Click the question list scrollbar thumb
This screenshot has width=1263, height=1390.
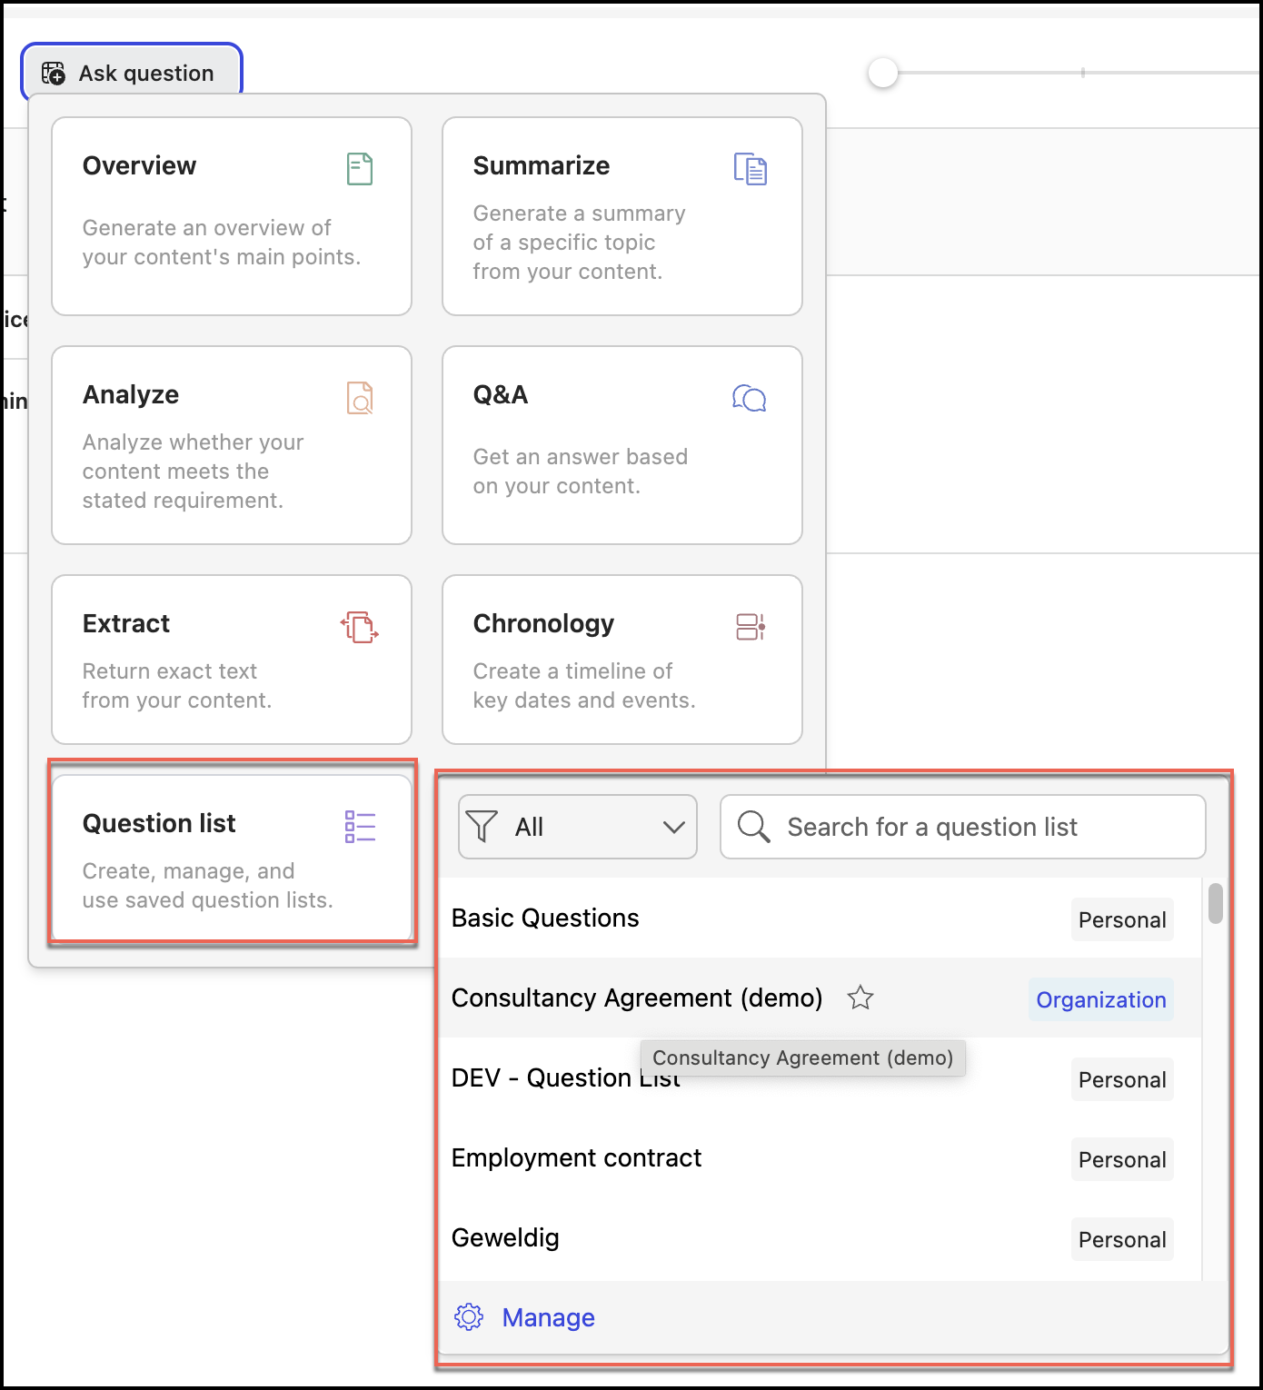[1215, 903]
